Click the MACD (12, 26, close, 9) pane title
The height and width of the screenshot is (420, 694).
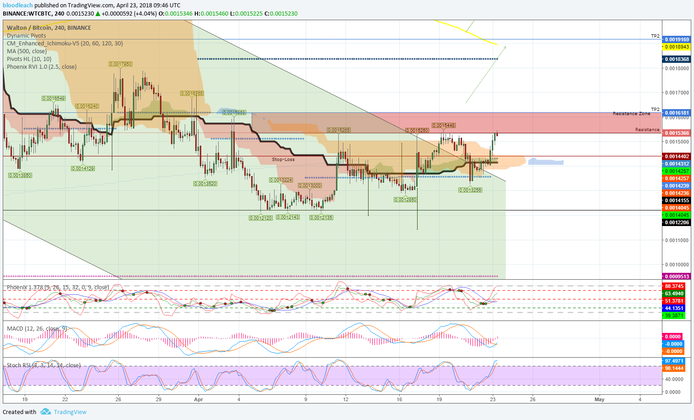pos(37,329)
